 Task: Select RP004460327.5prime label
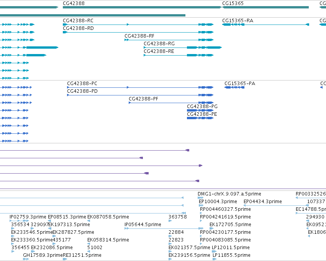(225, 209)
